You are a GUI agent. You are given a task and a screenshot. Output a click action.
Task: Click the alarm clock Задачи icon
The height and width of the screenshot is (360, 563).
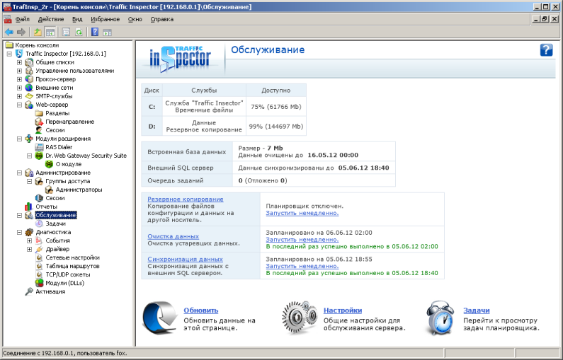point(440,318)
